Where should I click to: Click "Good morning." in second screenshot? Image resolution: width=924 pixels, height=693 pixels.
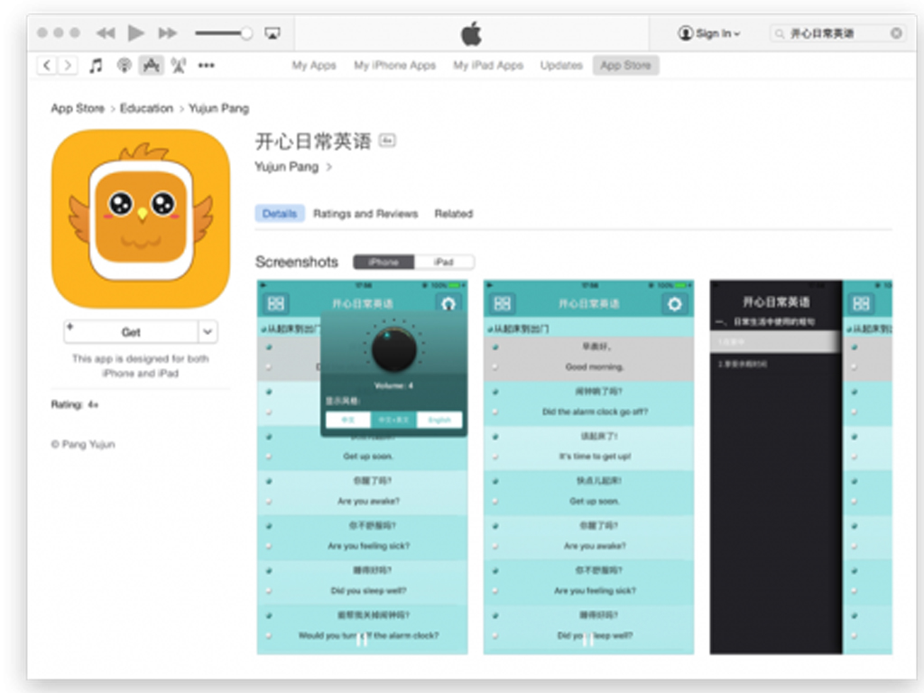594,366
